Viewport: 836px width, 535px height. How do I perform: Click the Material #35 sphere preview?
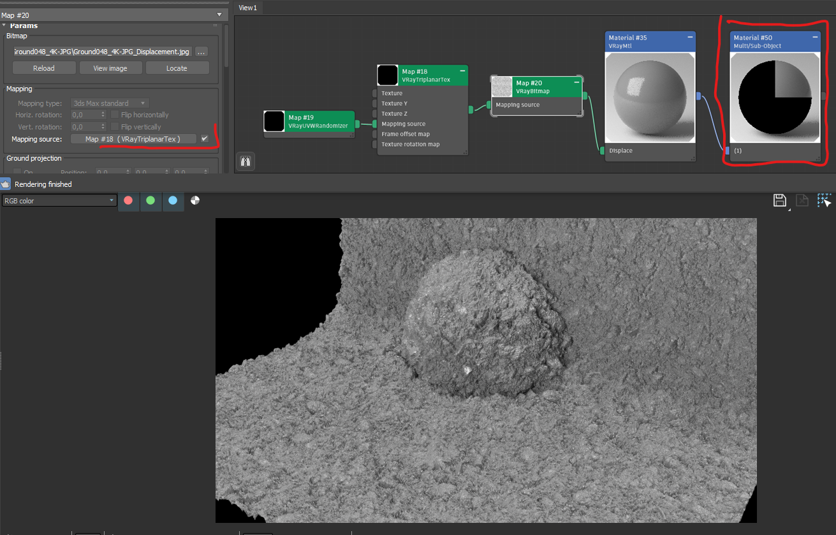(650, 97)
